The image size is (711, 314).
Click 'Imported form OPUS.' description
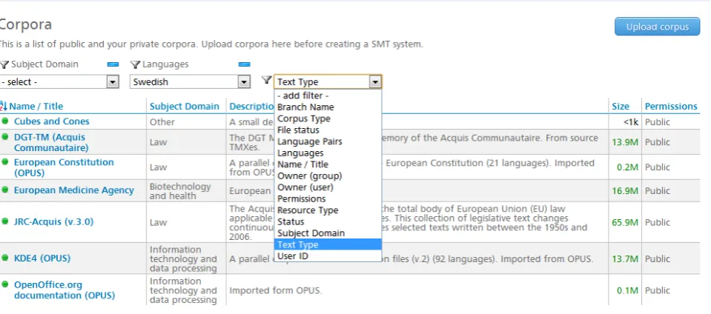pos(276,290)
